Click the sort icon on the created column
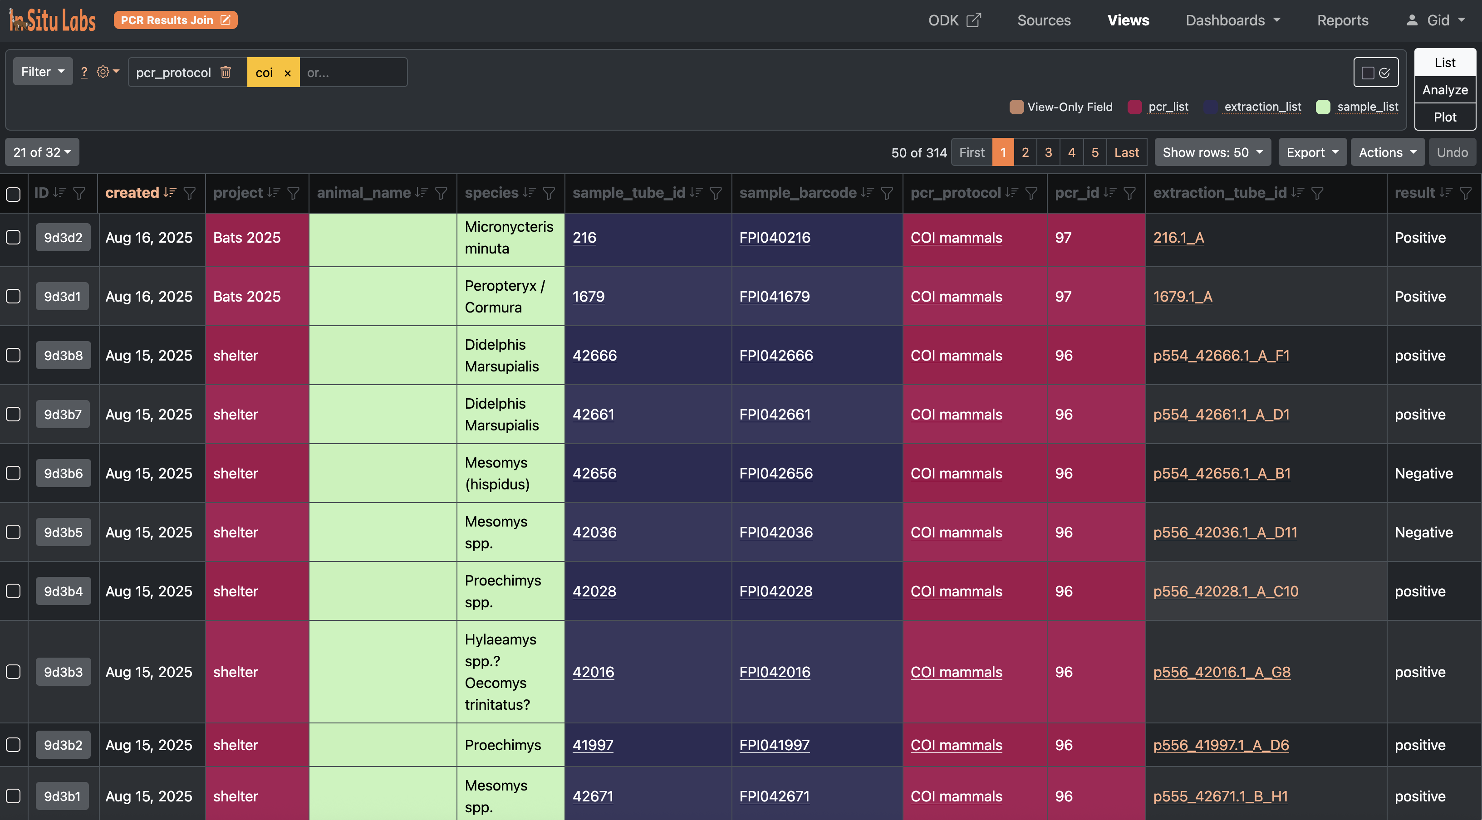The width and height of the screenshot is (1482, 820). coord(170,193)
